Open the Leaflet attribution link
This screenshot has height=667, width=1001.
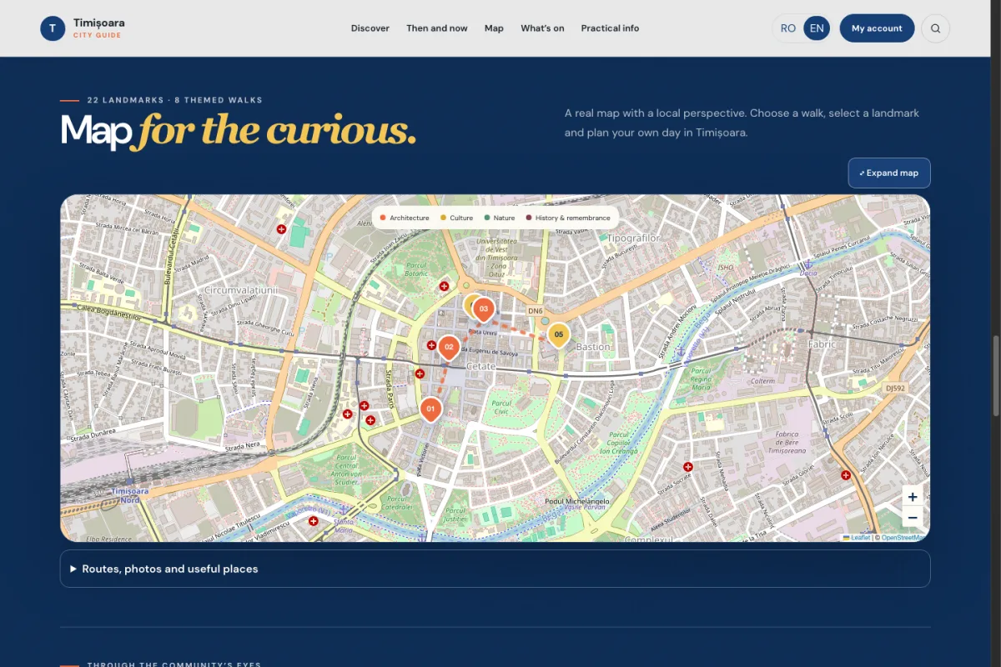pos(857,538)
